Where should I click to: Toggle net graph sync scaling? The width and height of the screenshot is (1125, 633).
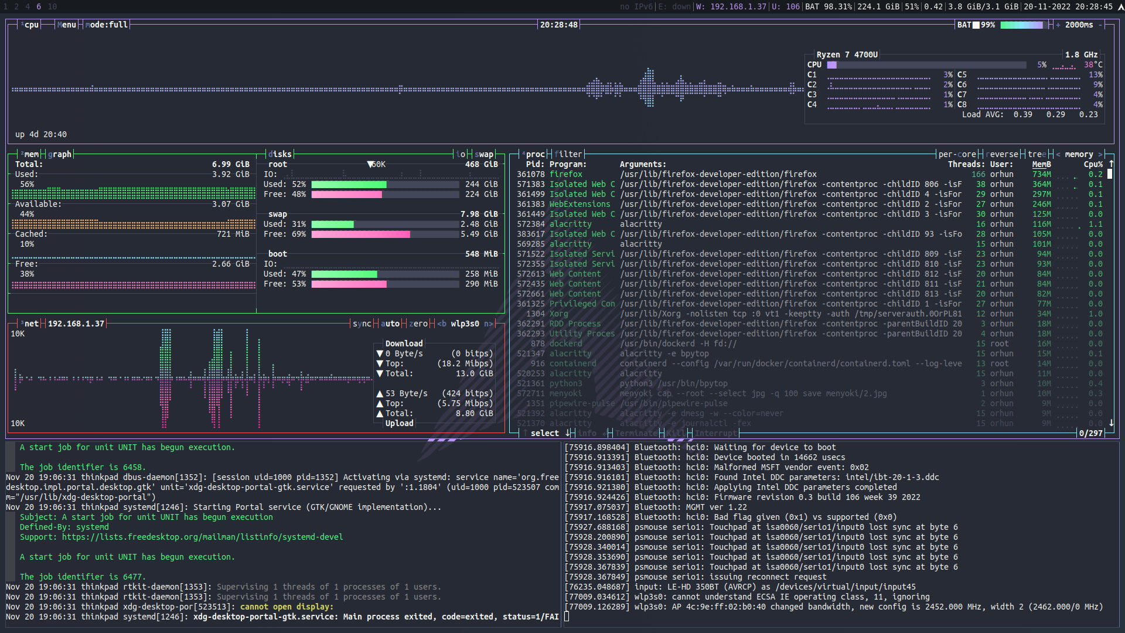coord(362,324)
